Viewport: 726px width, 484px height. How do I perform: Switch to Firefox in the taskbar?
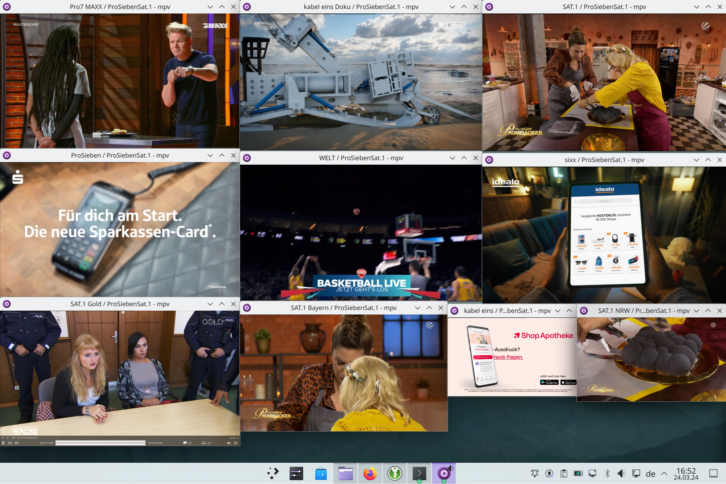pos(370,473)
